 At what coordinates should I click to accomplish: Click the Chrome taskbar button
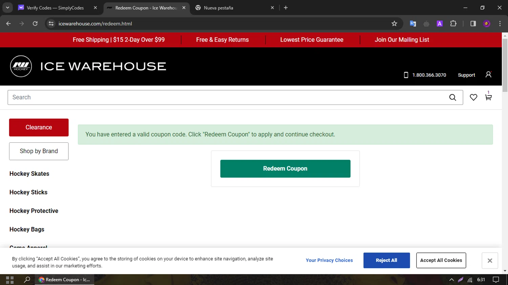click(x=64, y=280)
